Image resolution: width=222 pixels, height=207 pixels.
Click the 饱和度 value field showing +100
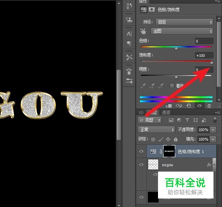tap(204, 55)
